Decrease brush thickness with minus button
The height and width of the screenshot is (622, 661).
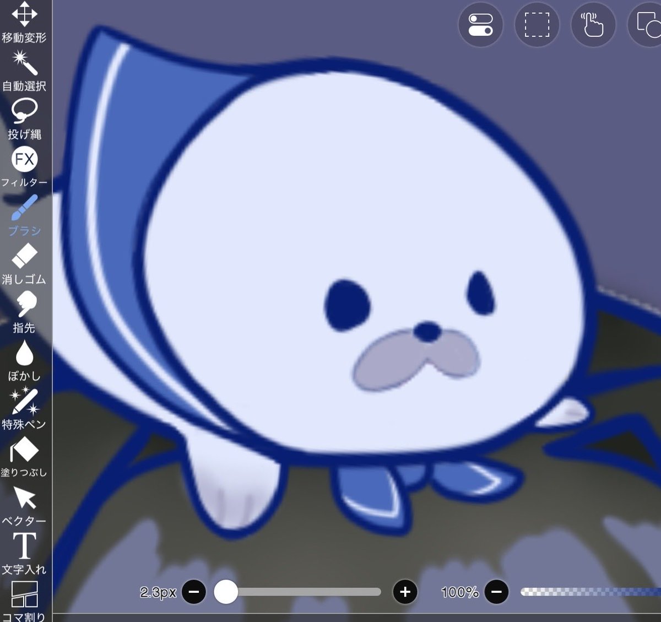194,592
